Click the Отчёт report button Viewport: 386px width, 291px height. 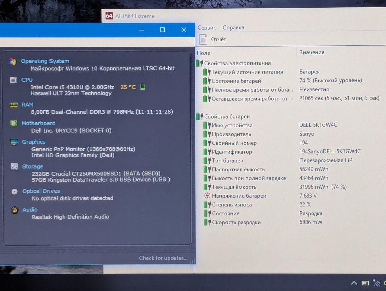[x=213, y=39]
